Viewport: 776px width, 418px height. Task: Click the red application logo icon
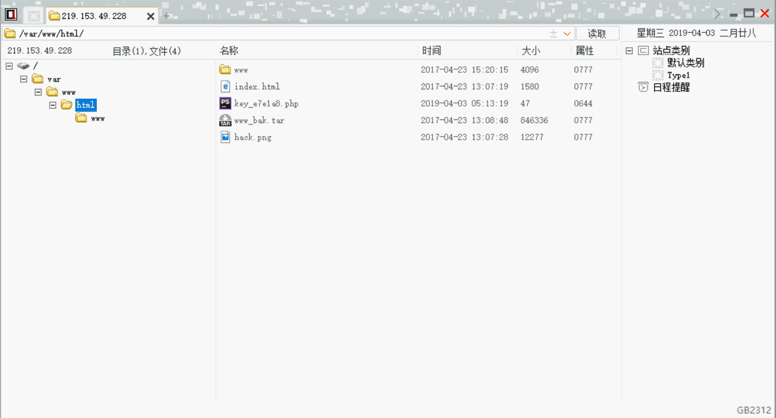pos(10,15)
